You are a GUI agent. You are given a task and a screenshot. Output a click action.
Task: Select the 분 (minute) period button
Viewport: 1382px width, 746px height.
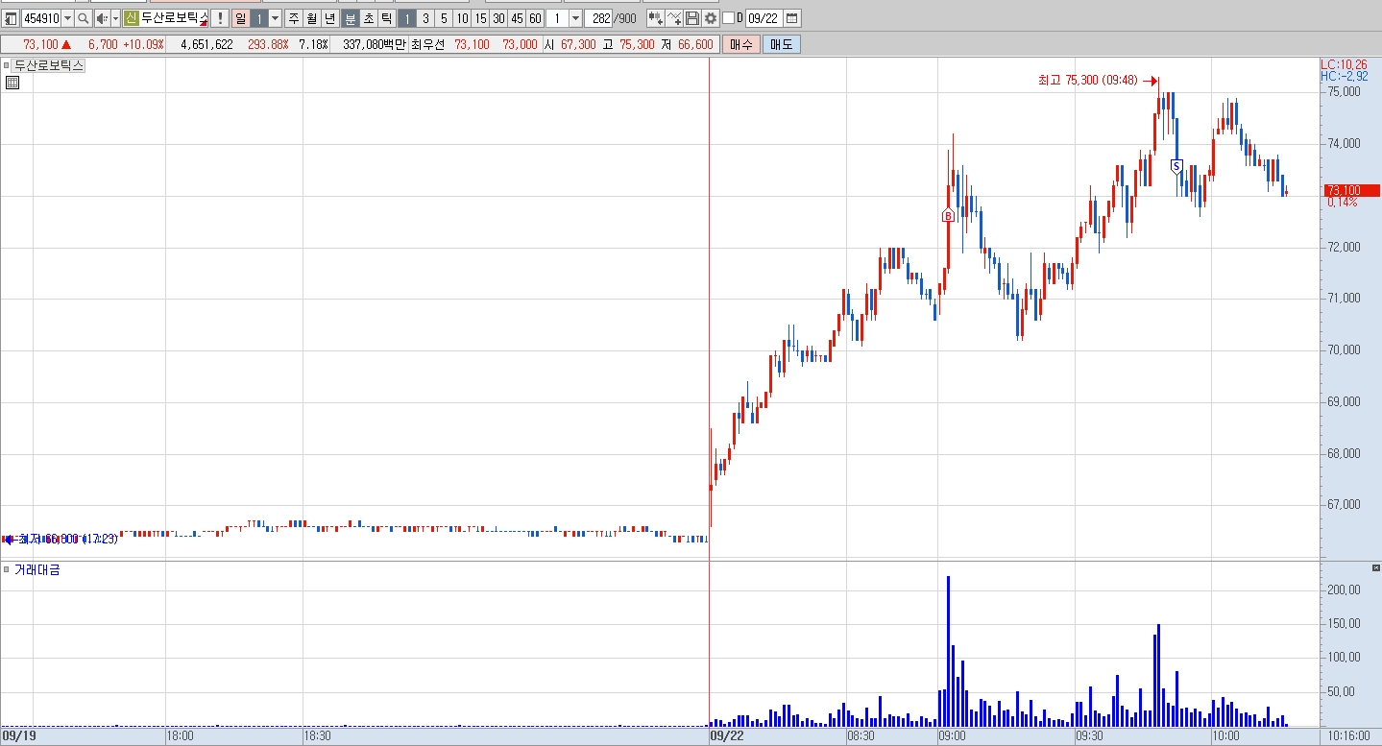351,18
